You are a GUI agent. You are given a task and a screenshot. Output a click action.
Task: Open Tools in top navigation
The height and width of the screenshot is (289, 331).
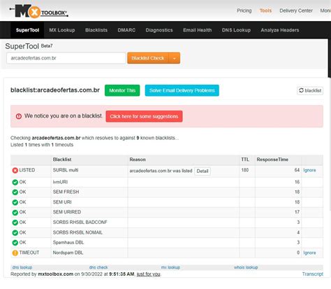pos(265,10)
